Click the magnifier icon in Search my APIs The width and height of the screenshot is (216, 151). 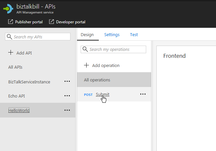pos(10,37)
